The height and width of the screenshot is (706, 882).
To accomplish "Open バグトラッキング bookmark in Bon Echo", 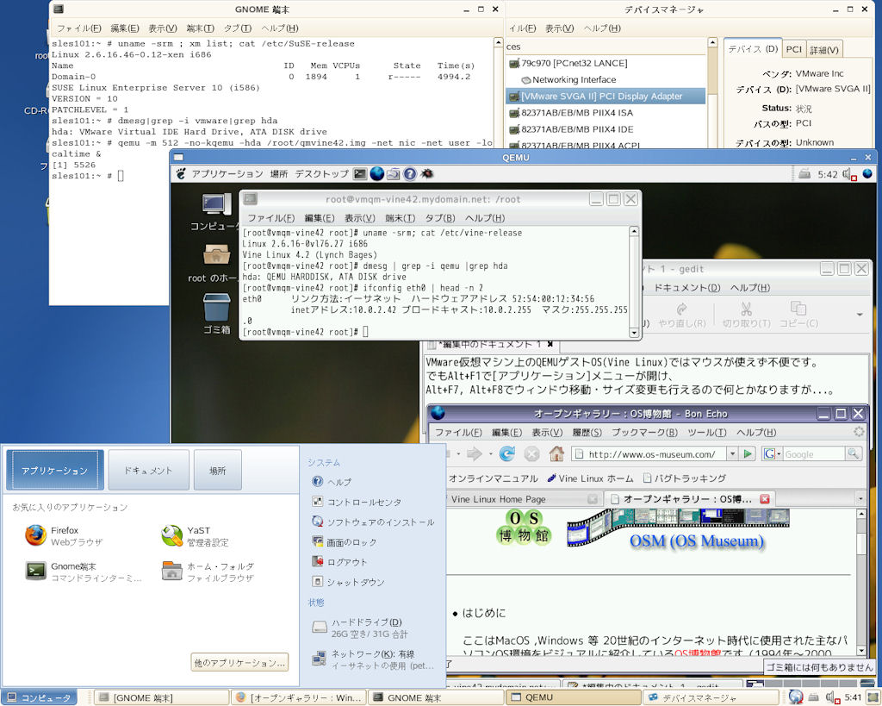I will pyautogui.click(x=685, y=478).
